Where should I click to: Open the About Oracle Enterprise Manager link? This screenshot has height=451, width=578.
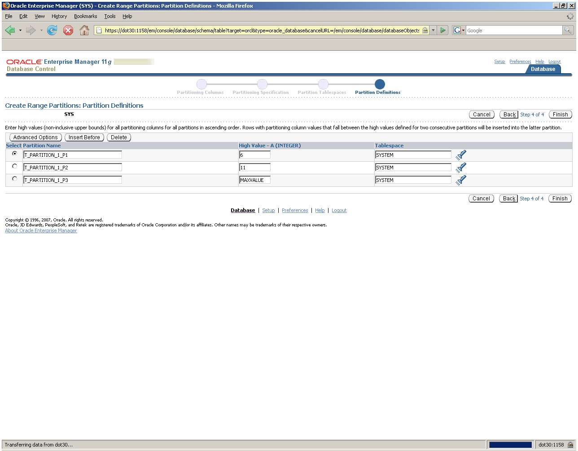click(x=41, y=230)
